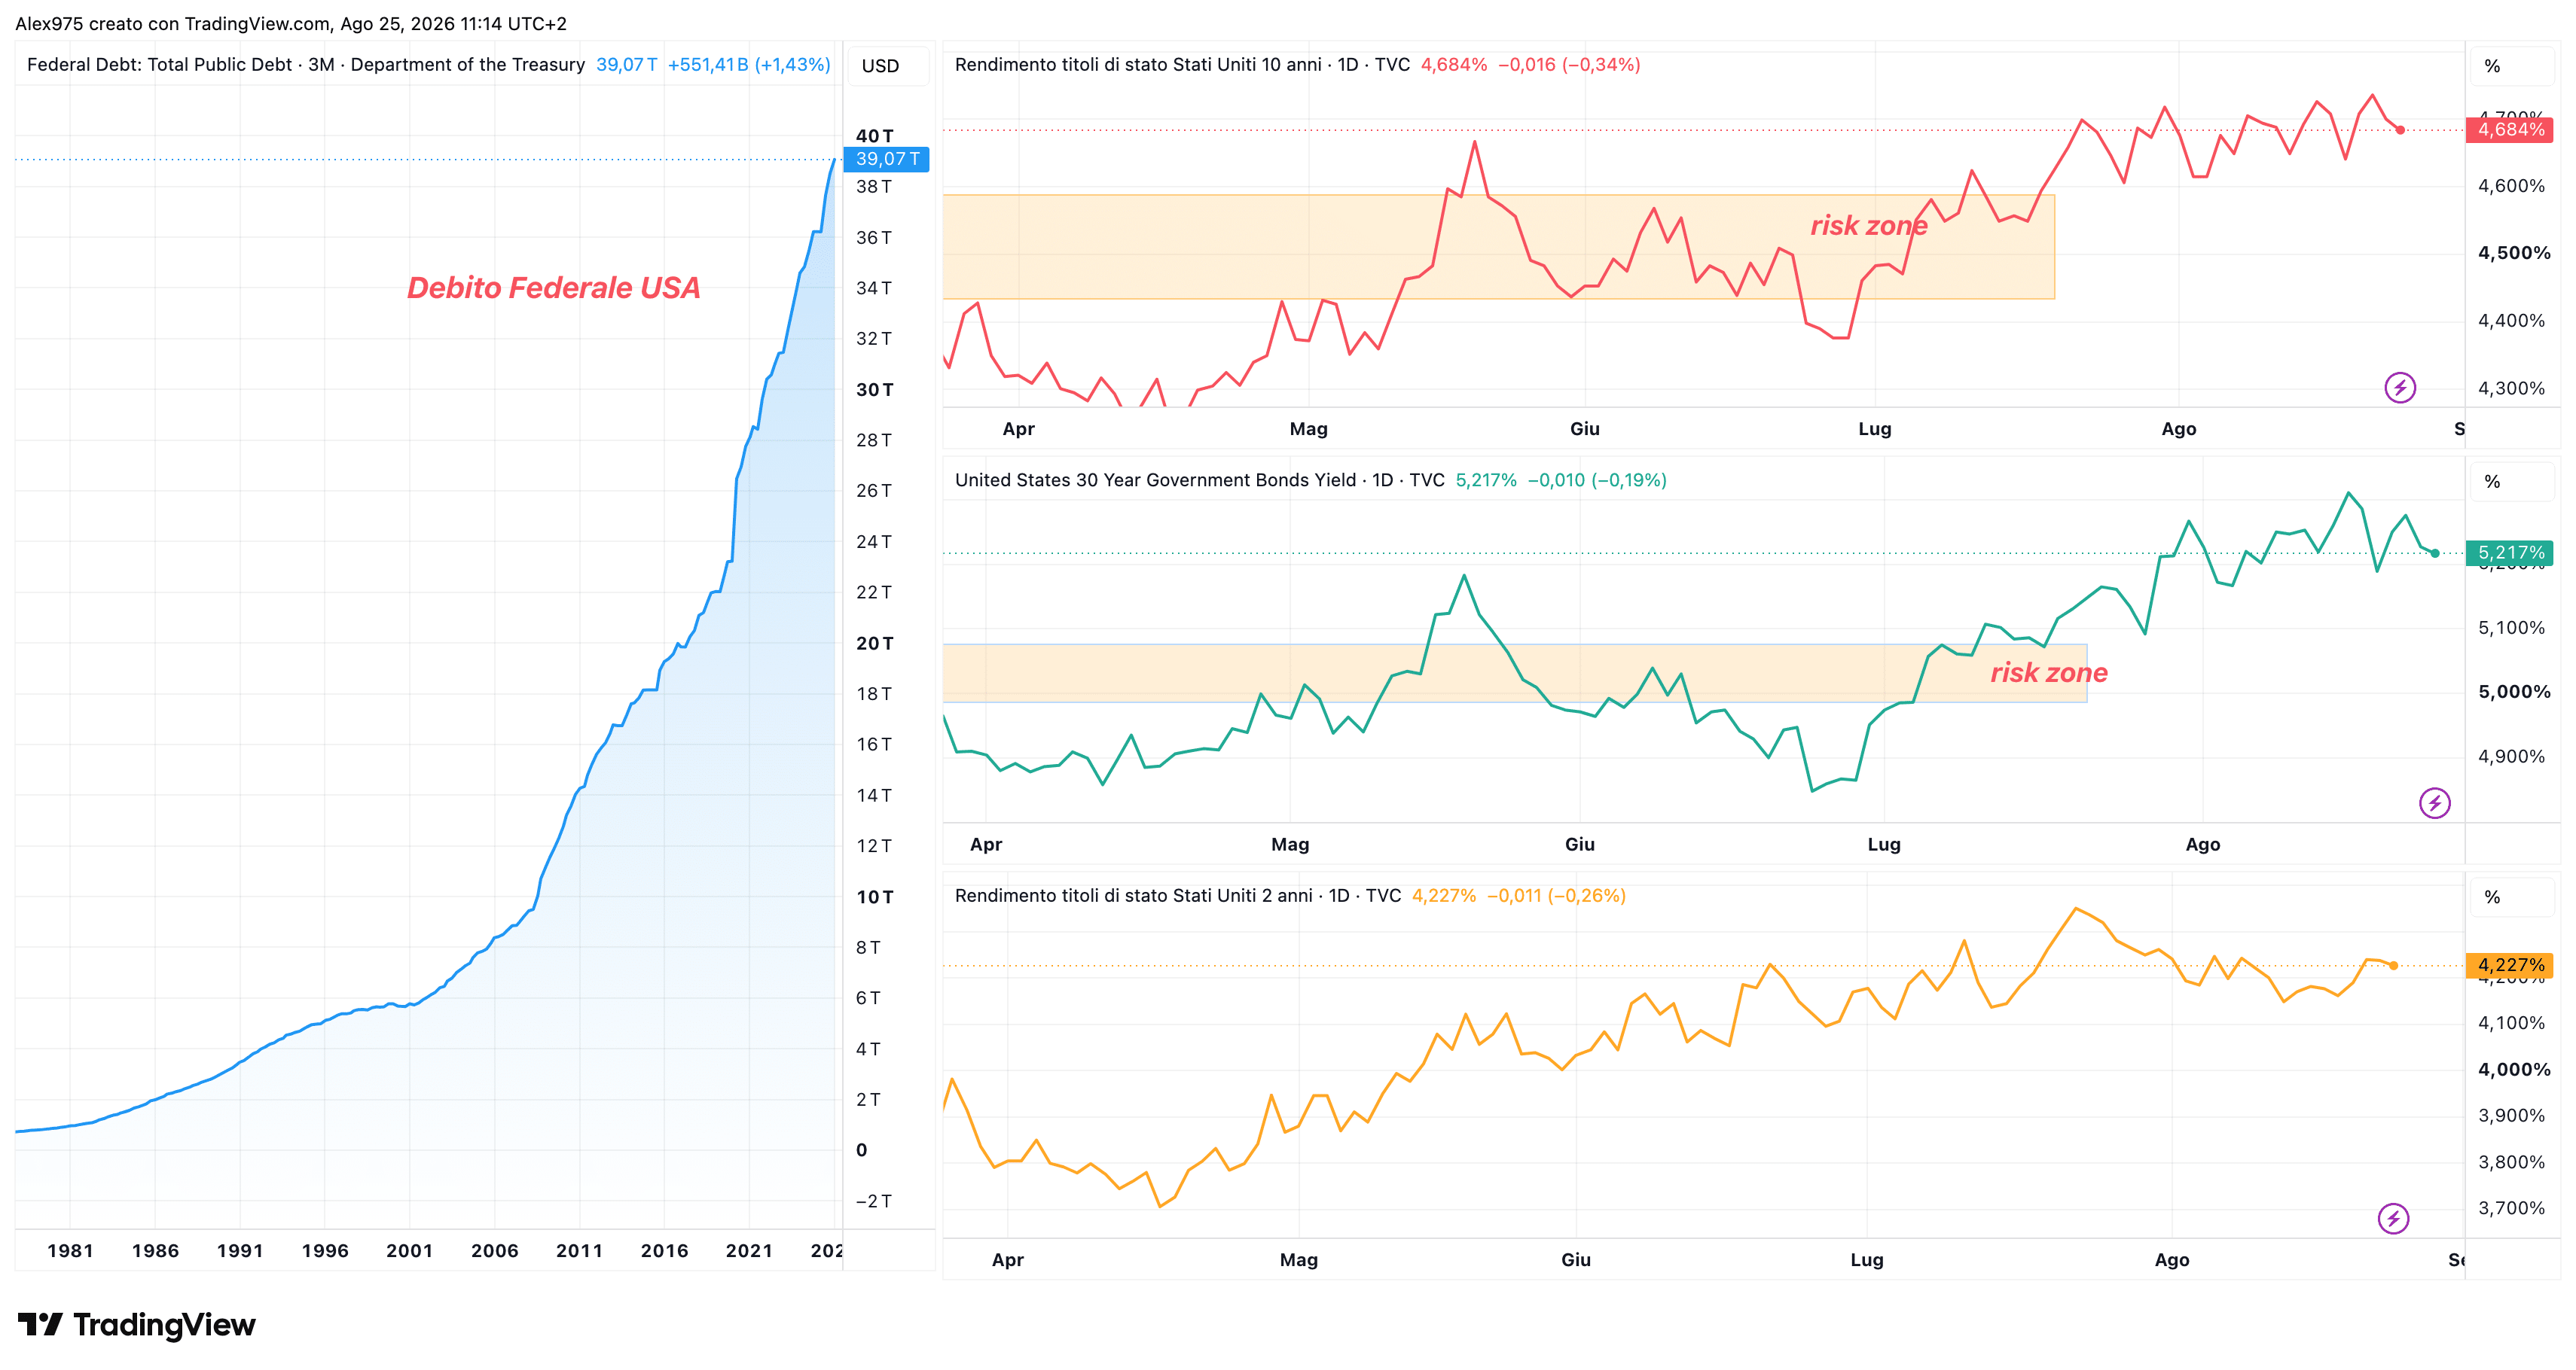
Task: Click the lightning icon in the 10-year yield chart
Action: point(2400,388)
